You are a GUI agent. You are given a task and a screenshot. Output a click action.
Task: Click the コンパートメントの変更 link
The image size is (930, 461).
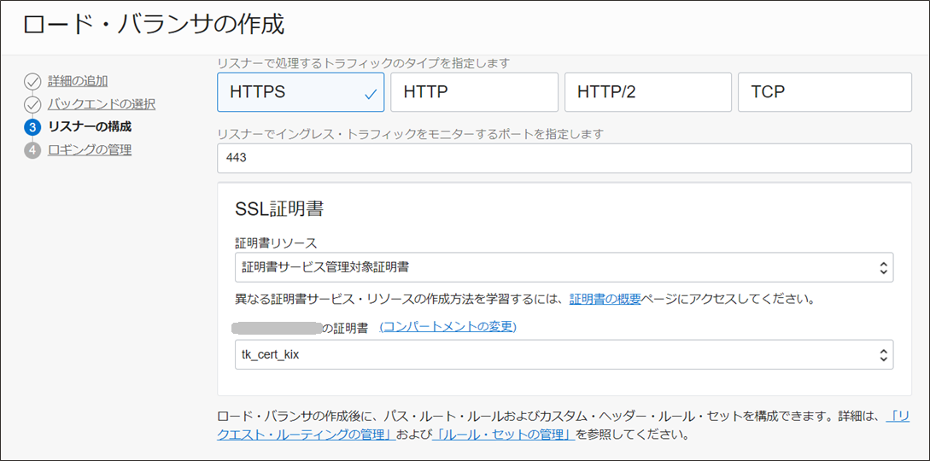447,327
